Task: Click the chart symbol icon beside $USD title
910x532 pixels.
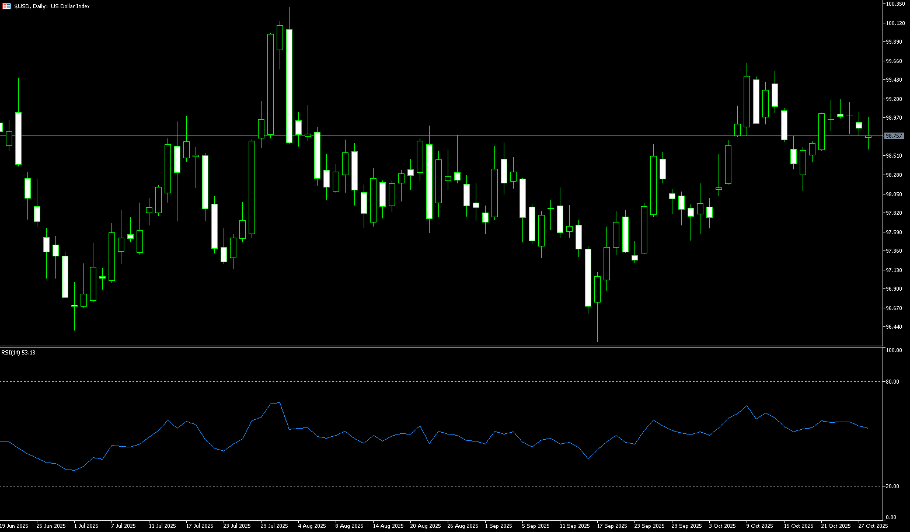Action: click(6, 6)
